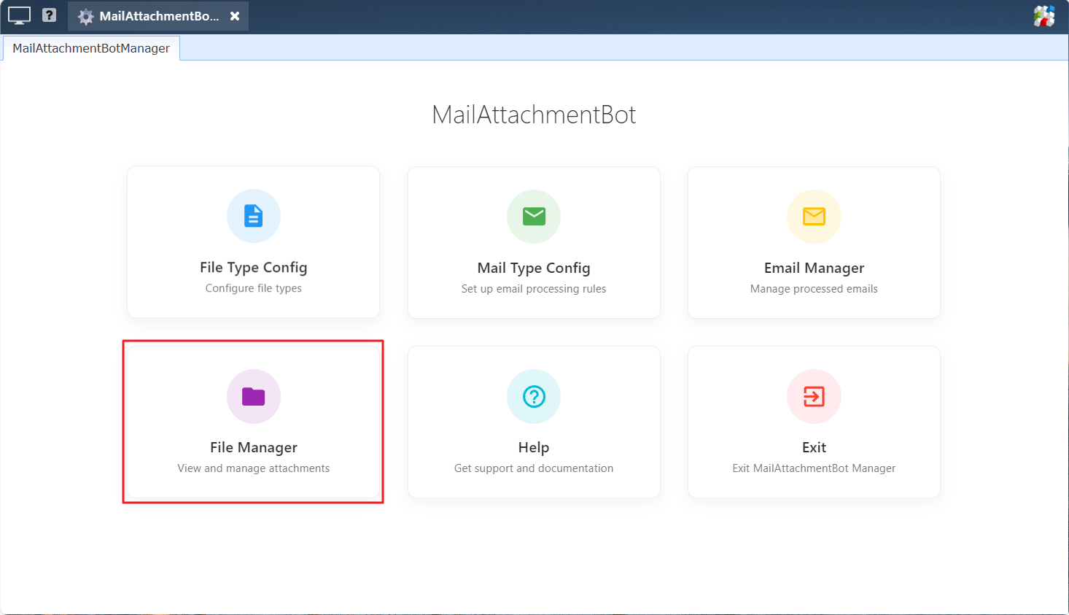Click 'Set up email processing rules' text
Screen dimensions: 1069x615
coord(534,289)
